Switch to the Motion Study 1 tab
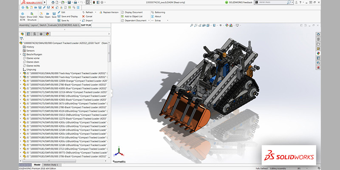Screen dimensions: 340x170 pos(51,165)
